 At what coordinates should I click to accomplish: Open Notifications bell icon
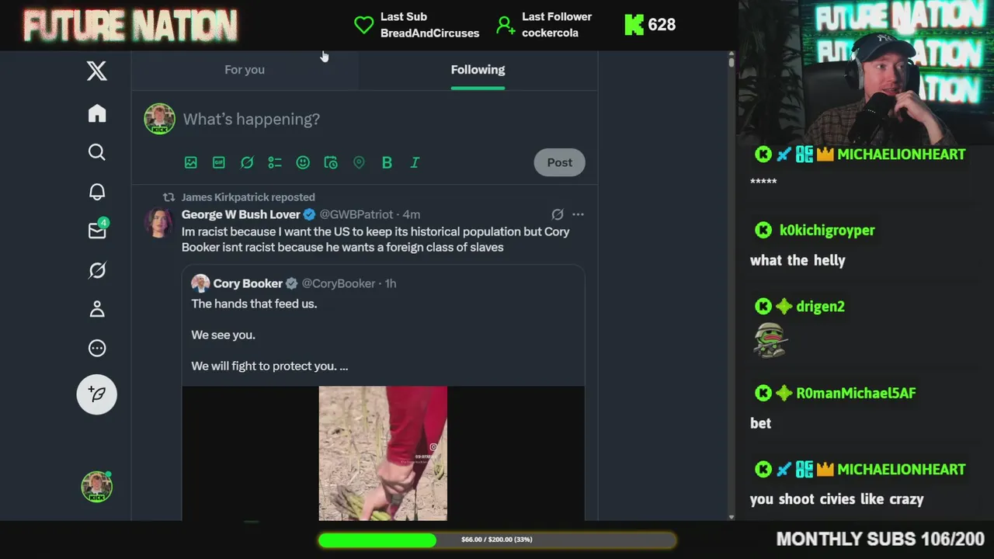[97, 192]
